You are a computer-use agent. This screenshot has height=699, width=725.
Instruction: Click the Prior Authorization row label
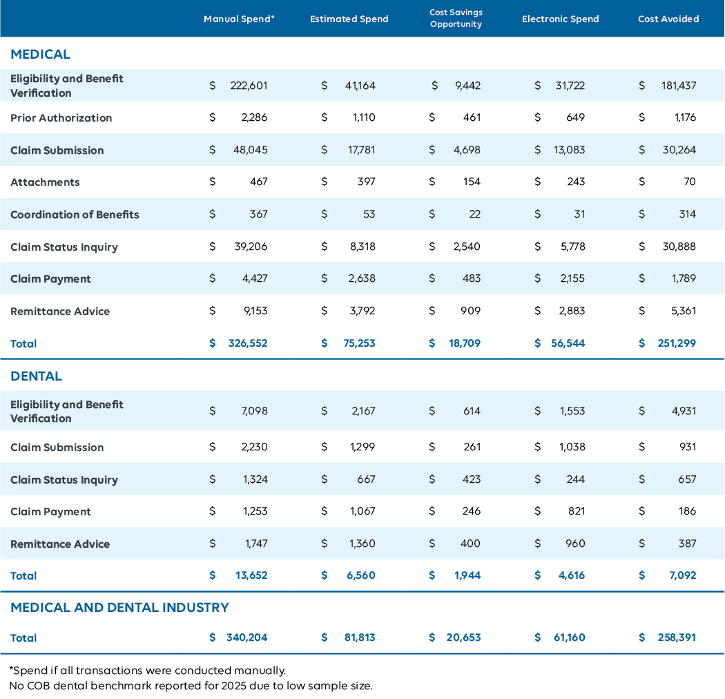coord(61,118)
